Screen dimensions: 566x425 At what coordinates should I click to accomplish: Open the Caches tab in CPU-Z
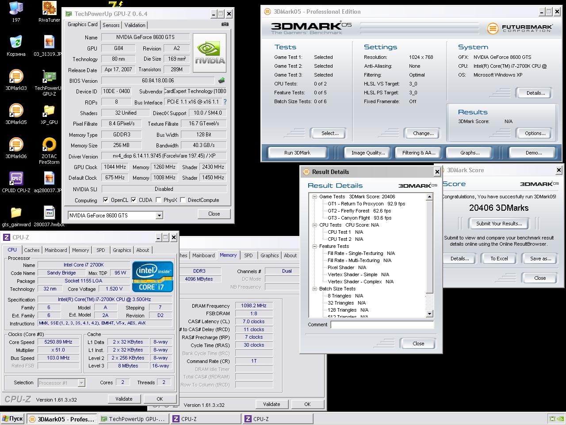pos(32,250)
